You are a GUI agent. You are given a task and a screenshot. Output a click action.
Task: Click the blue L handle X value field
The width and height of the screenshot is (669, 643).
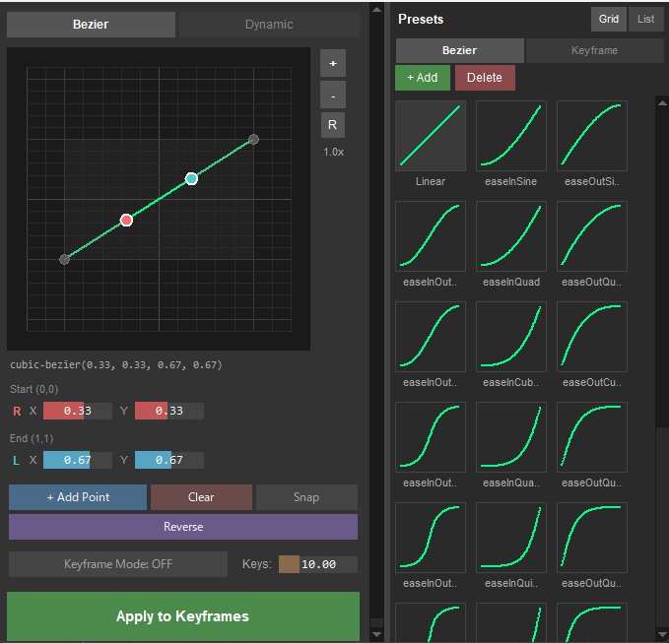click(x=78, y=460)
